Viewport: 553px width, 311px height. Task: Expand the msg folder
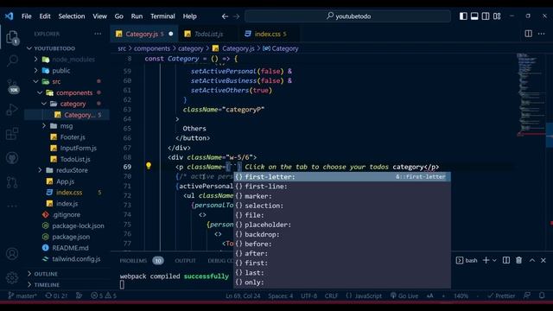click(x=67, y=126)
